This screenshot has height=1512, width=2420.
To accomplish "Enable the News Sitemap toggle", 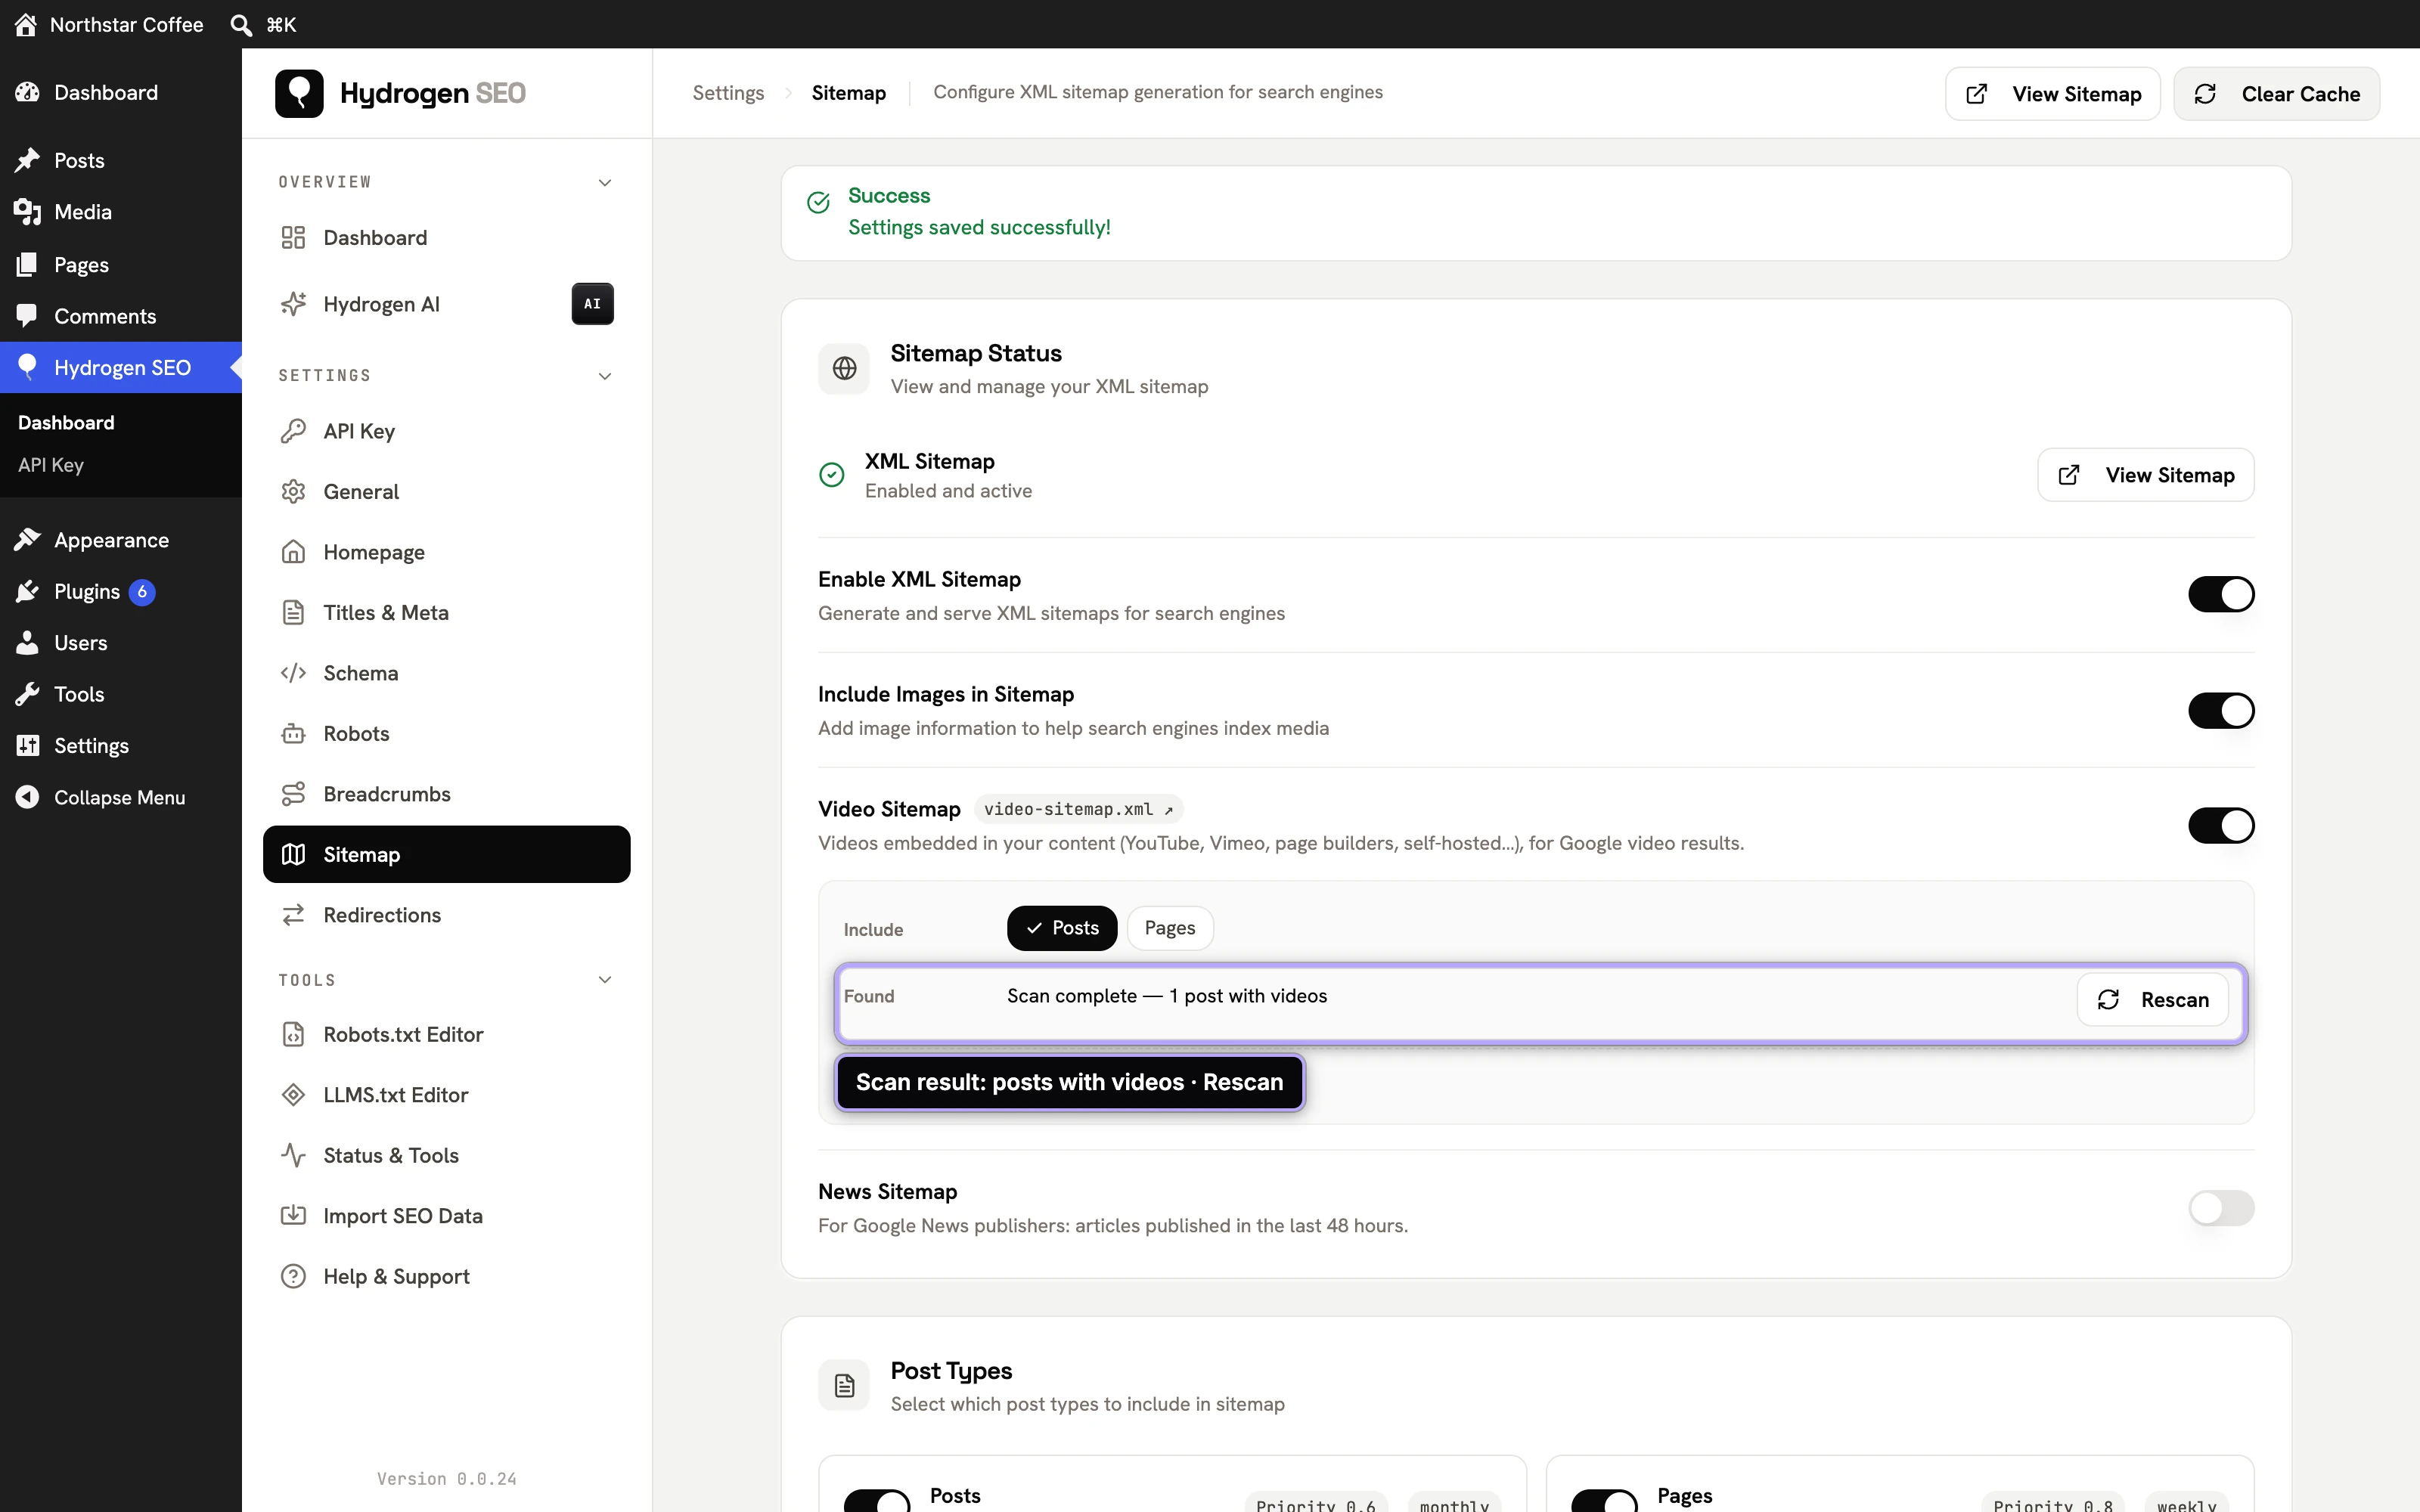I will (2221, 1208).
